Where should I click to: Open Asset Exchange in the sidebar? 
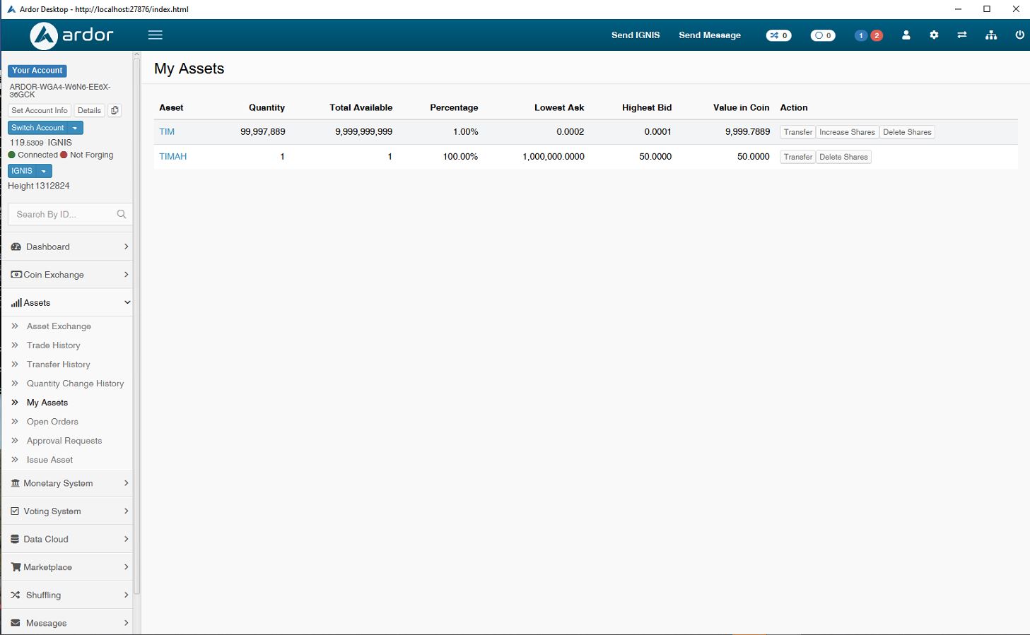click(x=59, y=326)
